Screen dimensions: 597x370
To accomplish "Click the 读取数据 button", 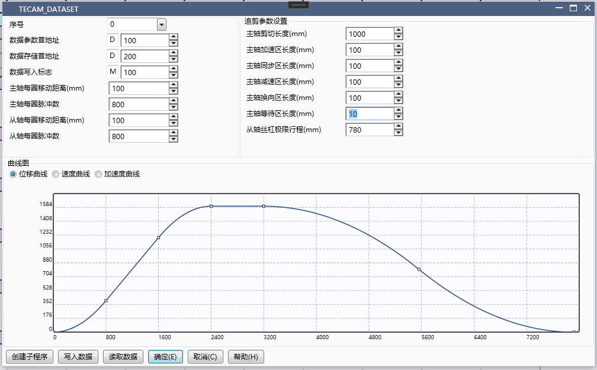I will pyautogui.click(x=123, y=356).
